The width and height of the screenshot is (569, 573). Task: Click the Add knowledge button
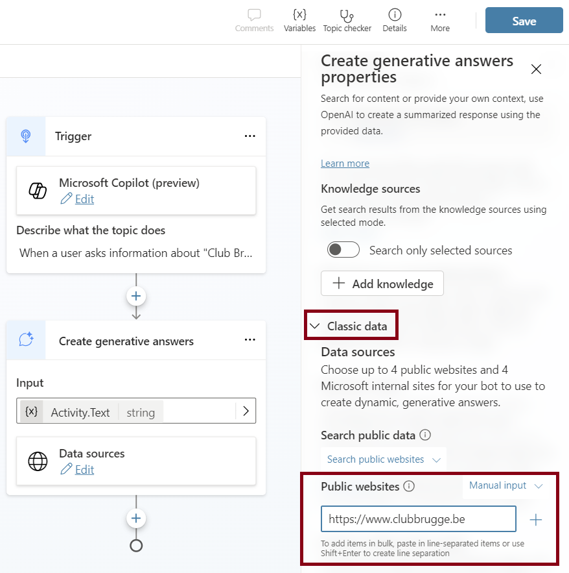tap(382, 284)
